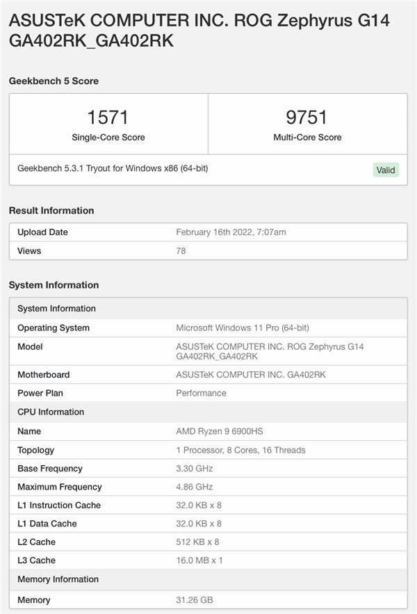Select the February 16th 2022 upload date
The width and height of the screenshot is (417, 614).
pos(231,232)
